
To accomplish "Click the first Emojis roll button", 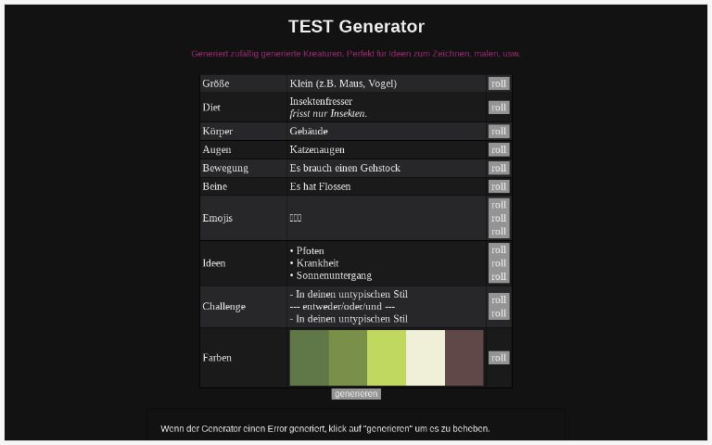I will click(499, 205).
